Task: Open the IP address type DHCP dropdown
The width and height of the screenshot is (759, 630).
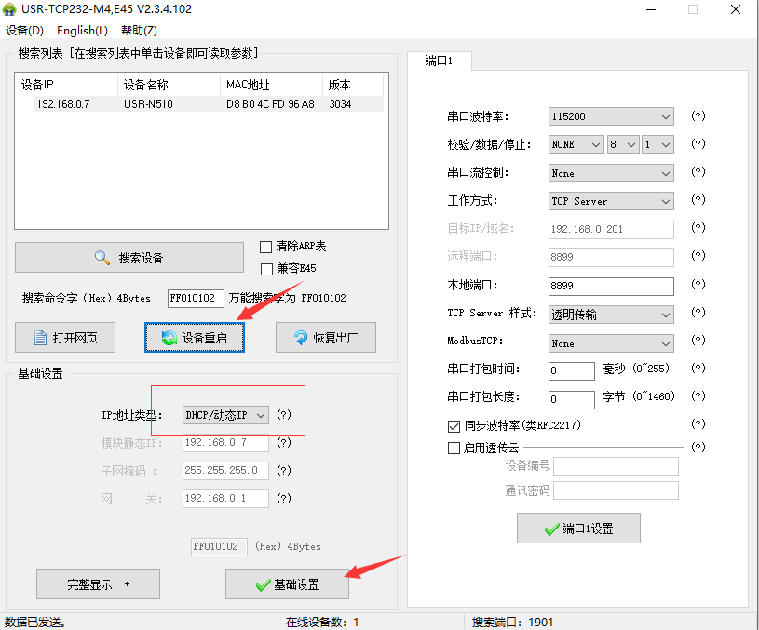Action: coord(225,415)
